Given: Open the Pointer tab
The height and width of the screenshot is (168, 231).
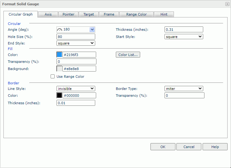Looking at the screenshot, I should pos(68,14).
